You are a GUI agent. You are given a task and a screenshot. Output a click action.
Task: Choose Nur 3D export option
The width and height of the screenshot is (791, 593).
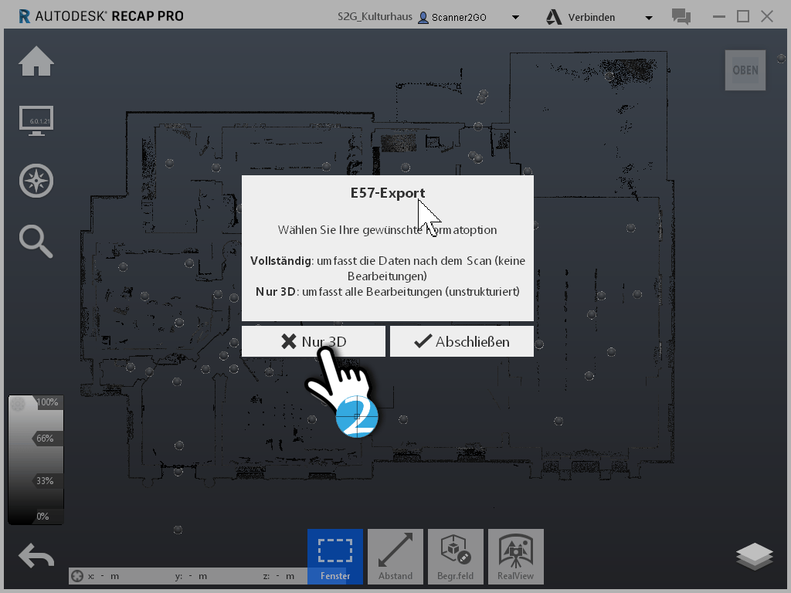point(314,341)
